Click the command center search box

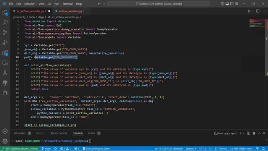(x=158, y=4)
